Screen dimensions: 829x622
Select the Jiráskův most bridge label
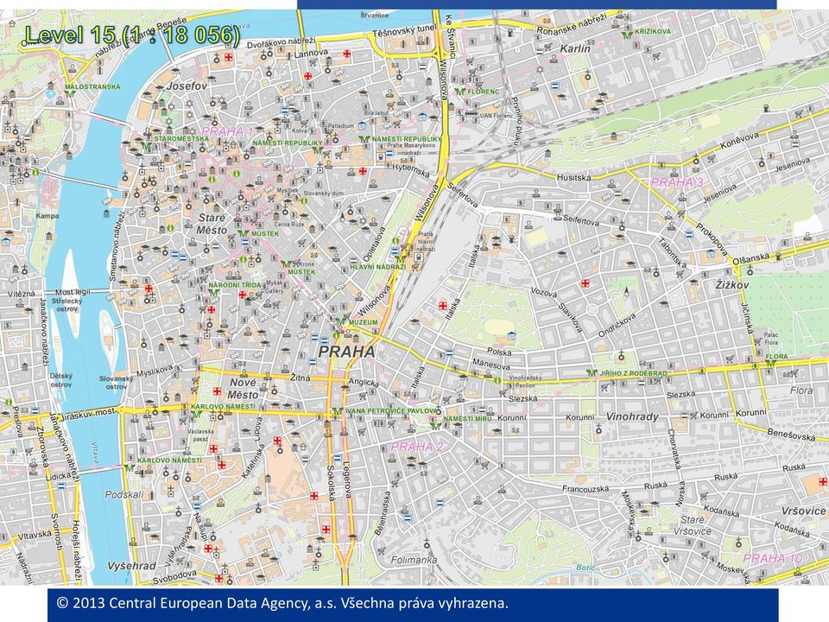coord(88,414)
